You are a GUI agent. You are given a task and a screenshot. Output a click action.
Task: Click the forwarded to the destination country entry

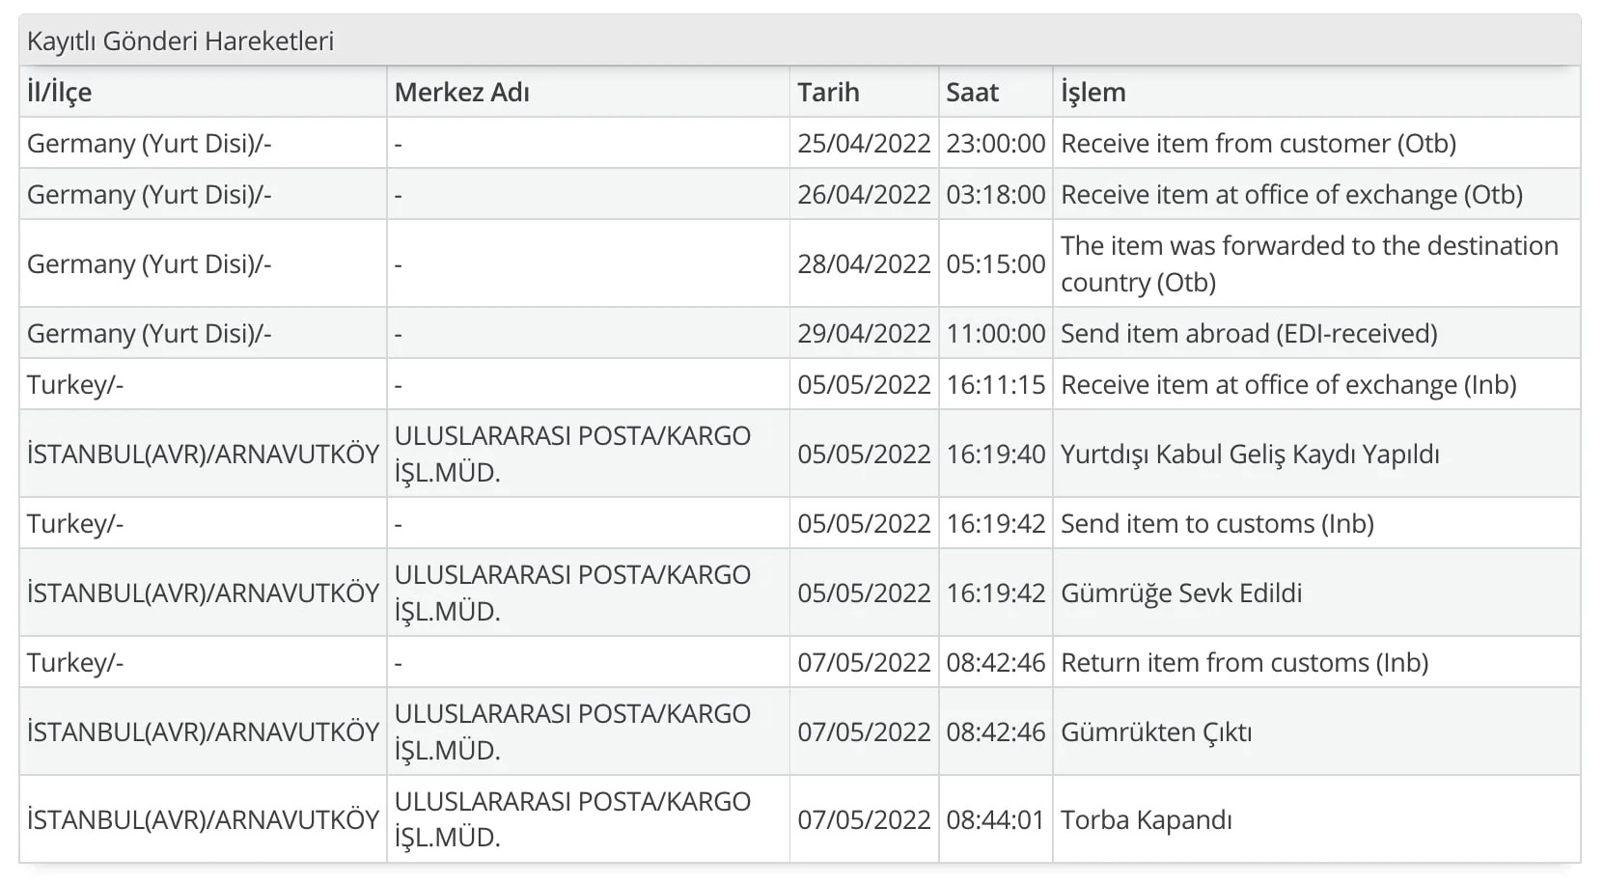pos(1309,263)
